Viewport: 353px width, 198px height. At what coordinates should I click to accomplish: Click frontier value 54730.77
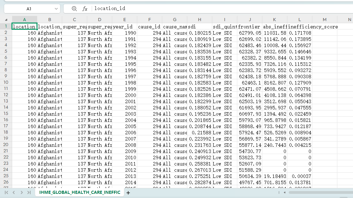point(250,151)
